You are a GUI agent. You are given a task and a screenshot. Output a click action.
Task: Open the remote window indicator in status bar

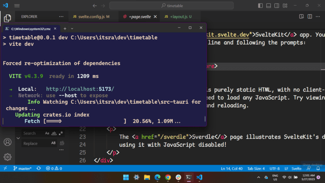point(5,168)
